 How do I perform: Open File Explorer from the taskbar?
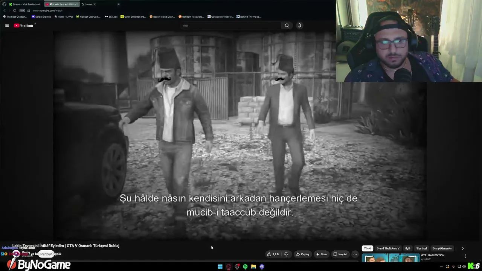[x=253, y=266]
